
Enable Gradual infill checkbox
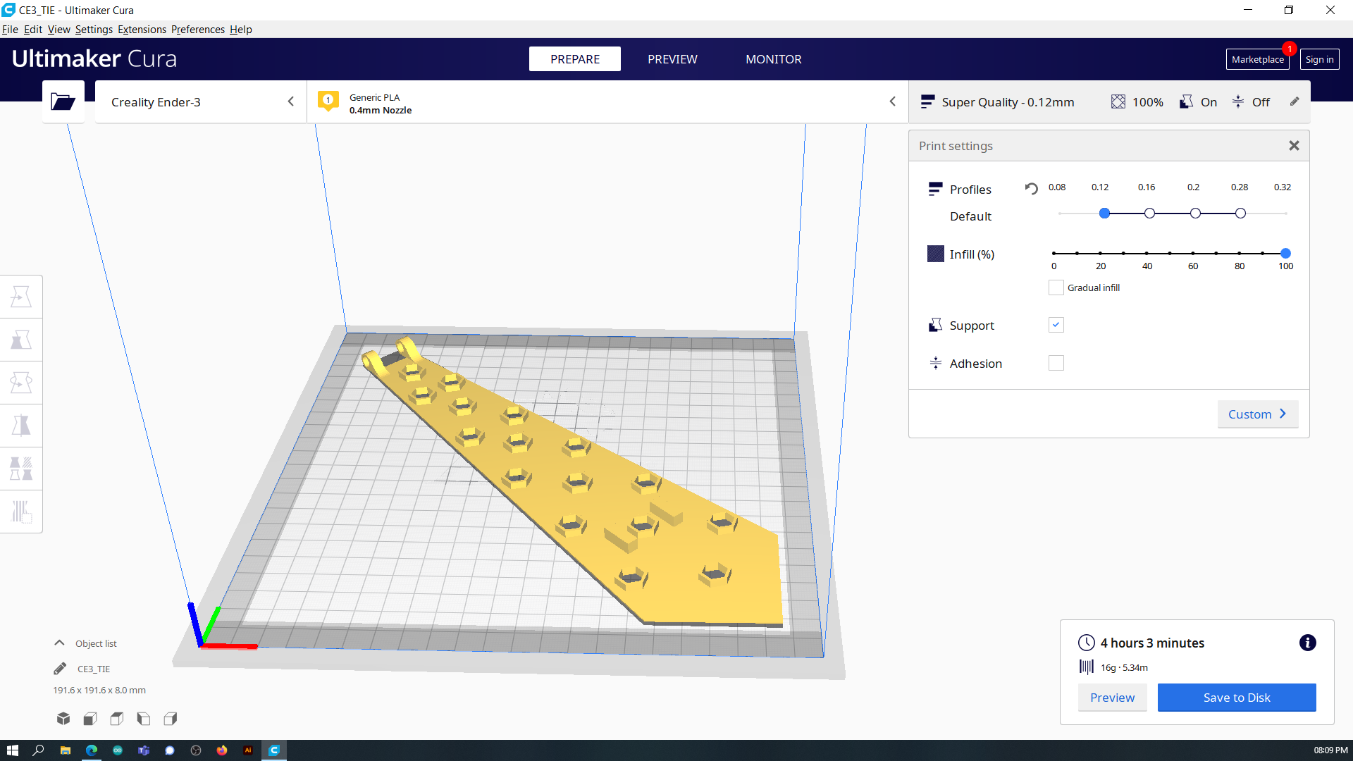click(1056, 287)
